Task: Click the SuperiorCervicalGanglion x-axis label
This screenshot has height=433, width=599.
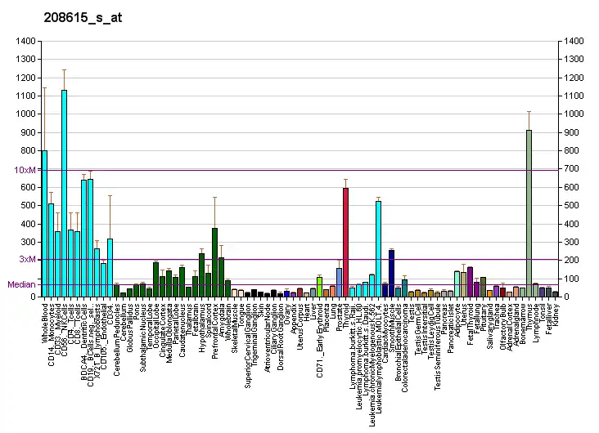Action: point(248,343)
